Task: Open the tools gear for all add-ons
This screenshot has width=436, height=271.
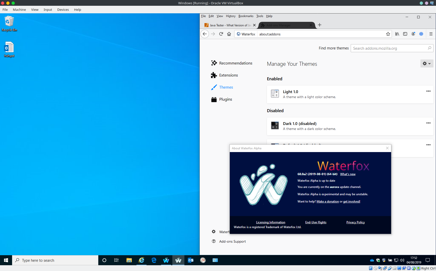Action: click(x=426, y=63)
